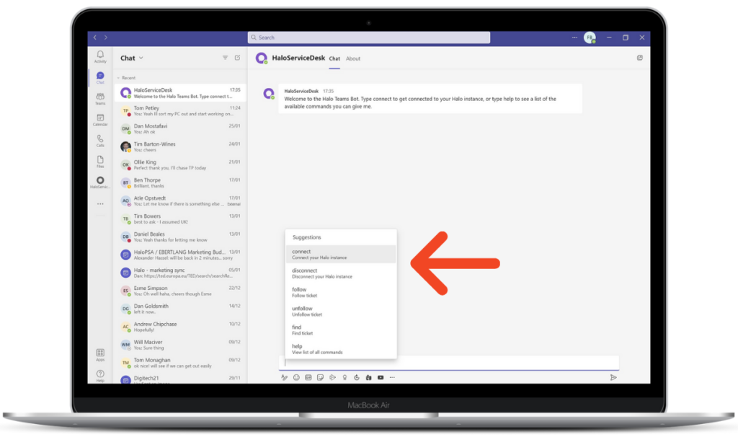Select the follow suggestion
Viewport: 738px width, 445px height.
(341, 292)
